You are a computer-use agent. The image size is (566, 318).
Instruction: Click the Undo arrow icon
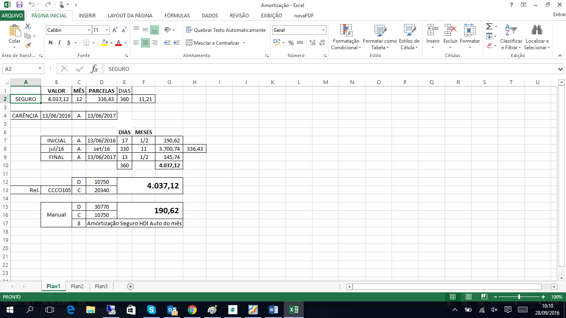31,5
